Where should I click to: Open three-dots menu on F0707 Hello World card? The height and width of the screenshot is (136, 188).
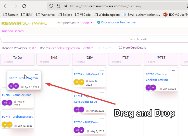click(x=102, y=70)
